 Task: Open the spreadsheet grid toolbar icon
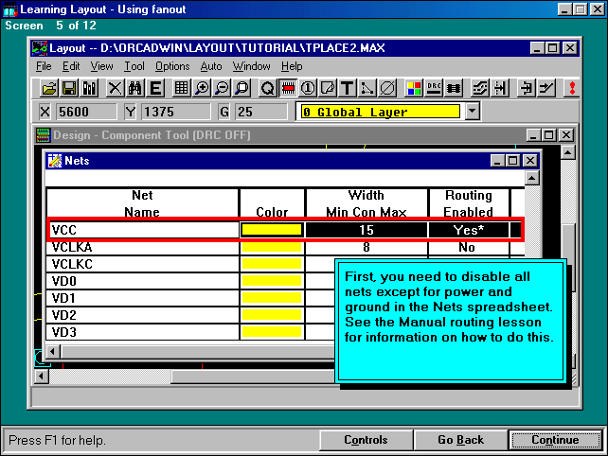click(x=182, y=88)
